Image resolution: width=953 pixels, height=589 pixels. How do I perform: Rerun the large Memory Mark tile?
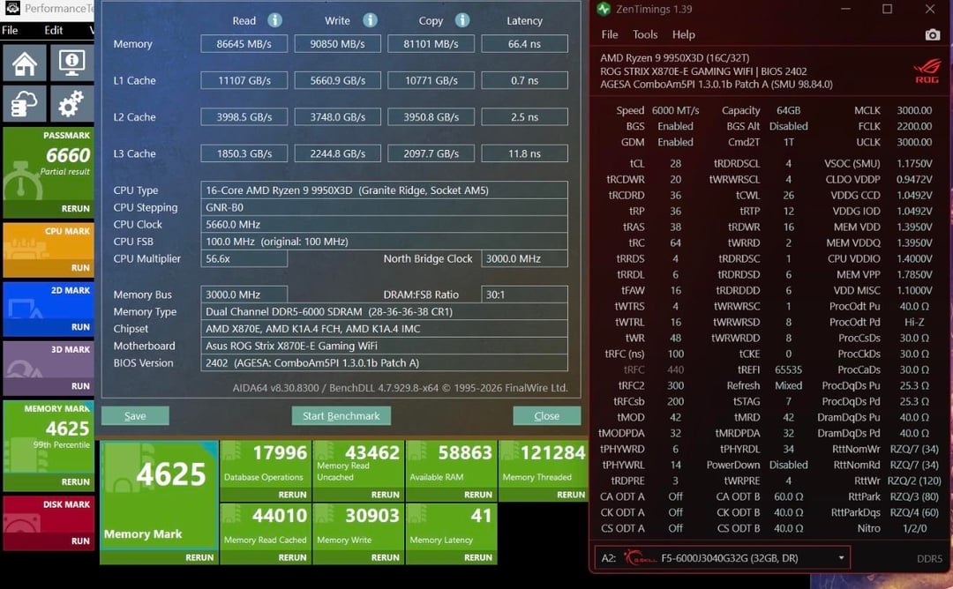[199, 557]
